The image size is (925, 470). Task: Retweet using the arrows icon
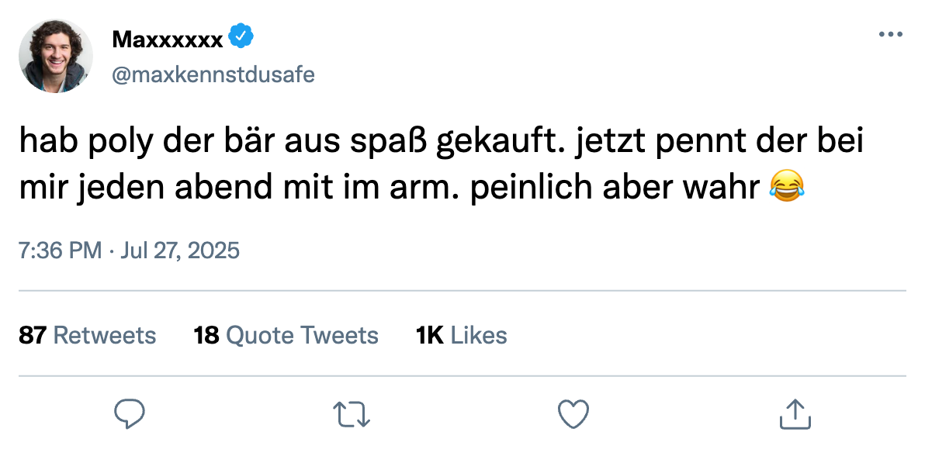[352, 414]
